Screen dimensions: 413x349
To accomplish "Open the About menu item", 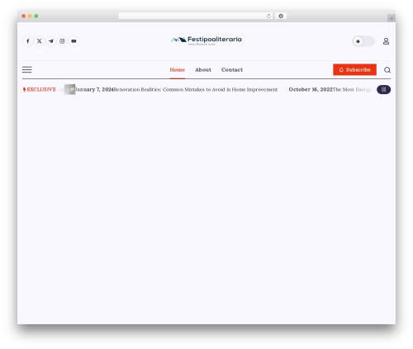I will 203,70.
